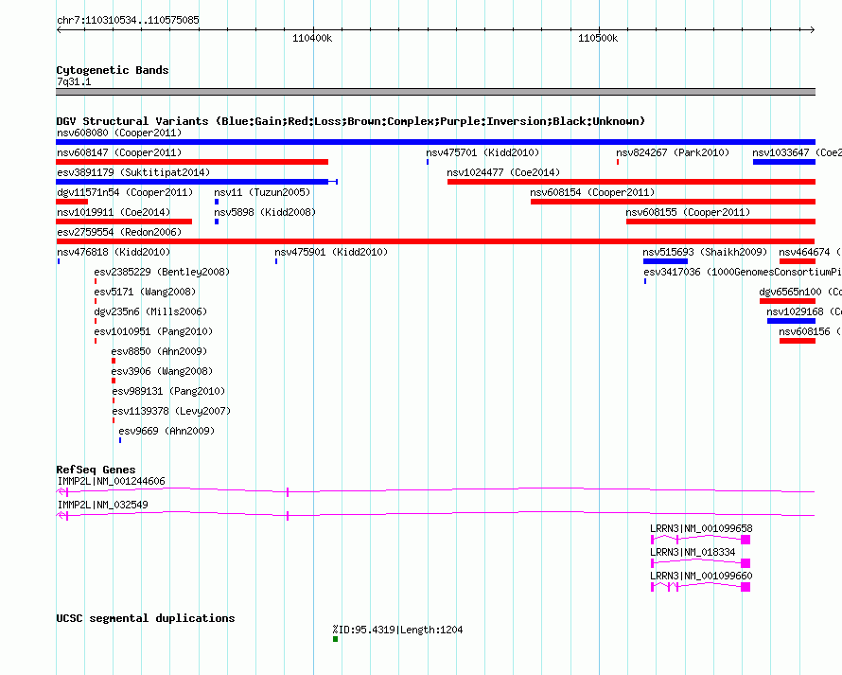The image size is (842, 675).
Task: Open dgv11571n54 (Cooper2011) entry
Action: tap(125, 192)
